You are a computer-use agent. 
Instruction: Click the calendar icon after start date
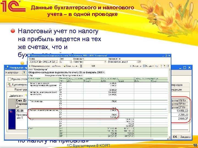[x=40, y=62]
